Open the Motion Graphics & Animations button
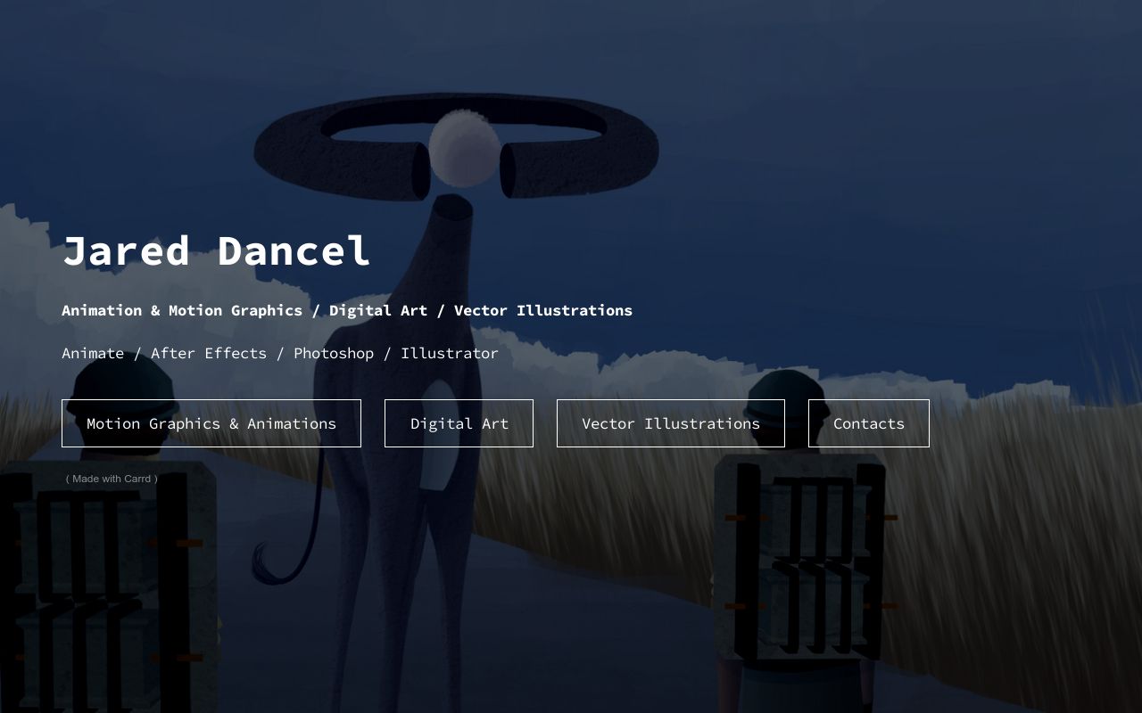Image resolution: width=1142 pixels, height=713 pixels. click(211, 423)
